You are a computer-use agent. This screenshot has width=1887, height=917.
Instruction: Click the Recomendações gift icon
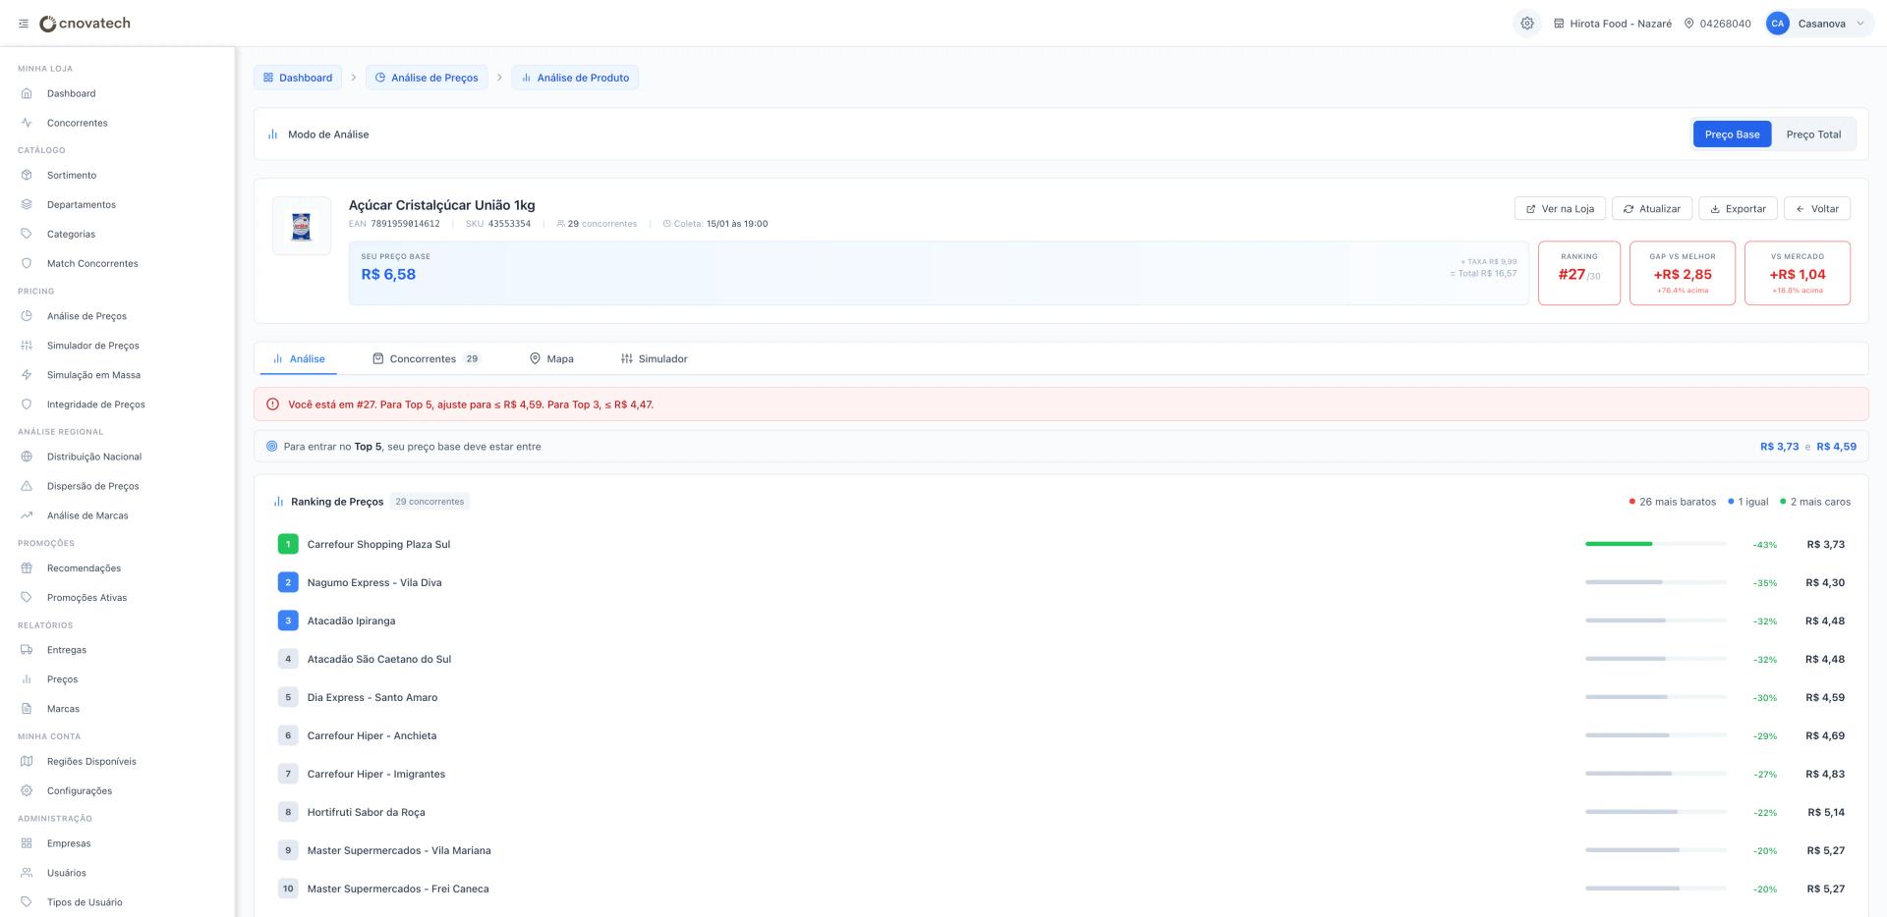(27, 568)
